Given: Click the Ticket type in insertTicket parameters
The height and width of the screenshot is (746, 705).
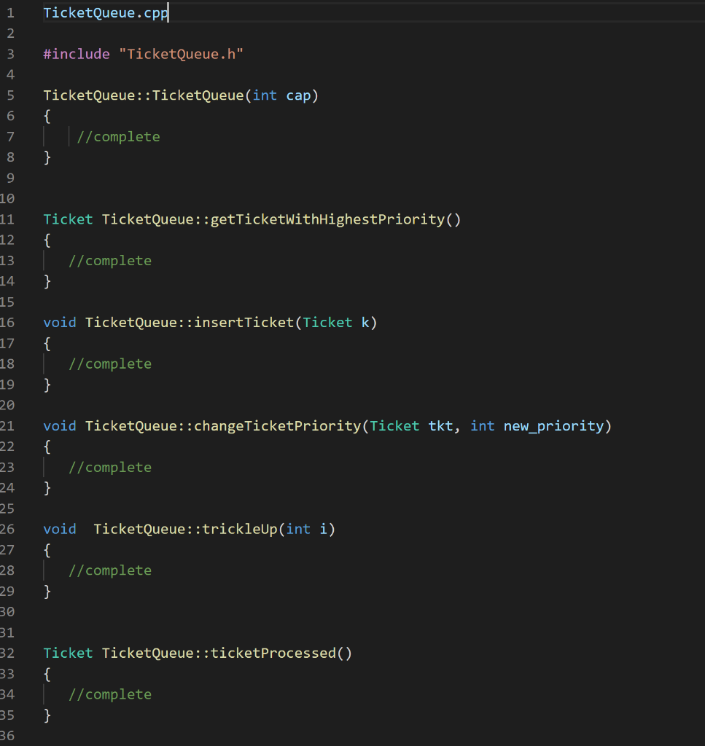Looking at the screenshot, I should point(327,323).
